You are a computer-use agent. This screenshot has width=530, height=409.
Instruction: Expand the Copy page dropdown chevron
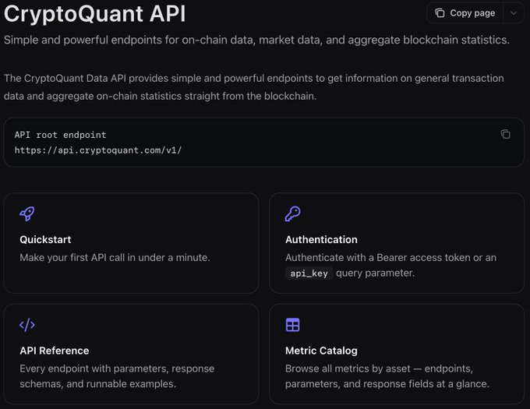(x=514, y=12)
